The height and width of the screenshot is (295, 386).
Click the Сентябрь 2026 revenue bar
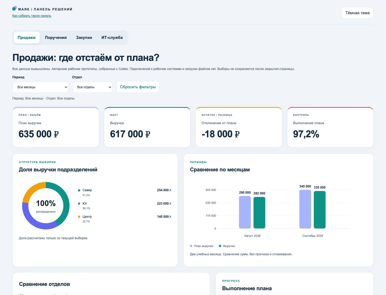pyautogui.click(x=320, y=210)
